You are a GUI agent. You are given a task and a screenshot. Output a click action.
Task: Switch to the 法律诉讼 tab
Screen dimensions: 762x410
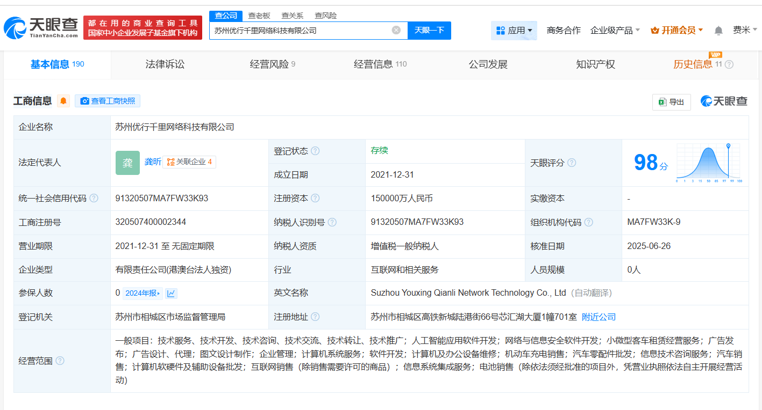click(x=165, y=64)
